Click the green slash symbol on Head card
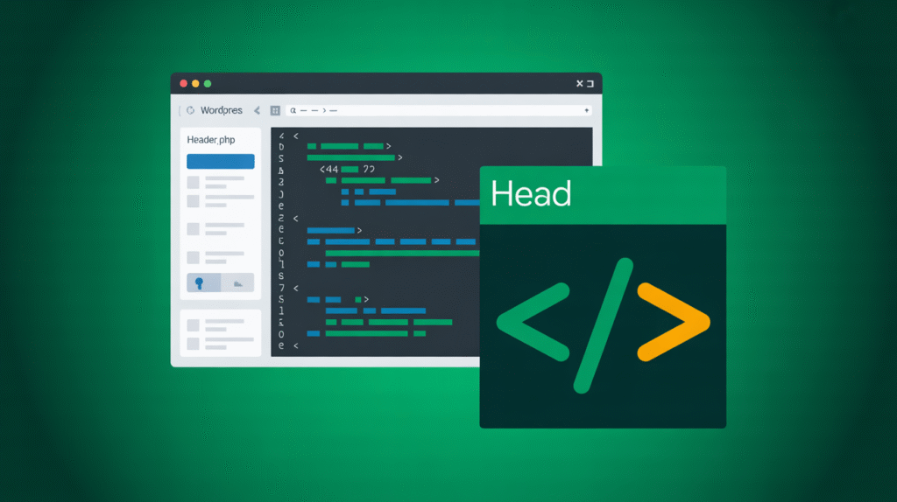 [x=603, y=324]
